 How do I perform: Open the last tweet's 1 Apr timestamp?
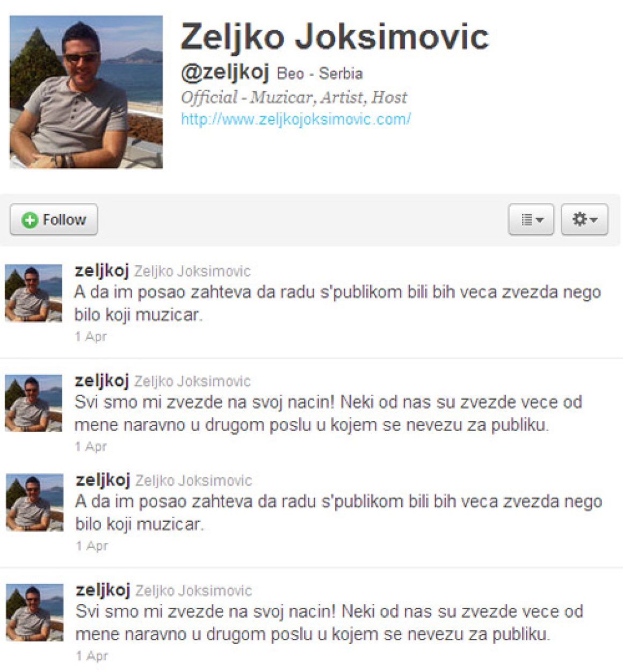pyautogui.click(x=92, y=656)
